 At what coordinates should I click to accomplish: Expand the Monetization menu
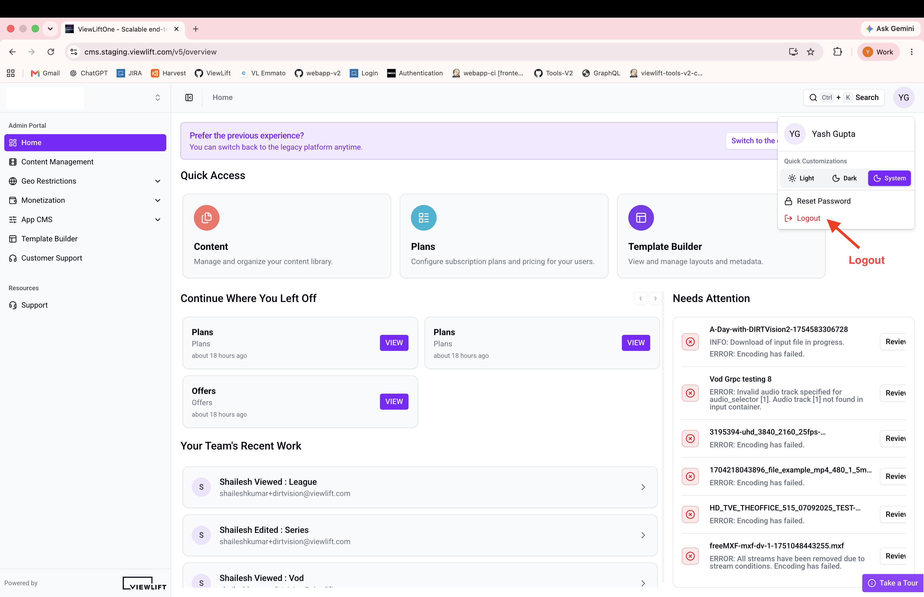85,200
